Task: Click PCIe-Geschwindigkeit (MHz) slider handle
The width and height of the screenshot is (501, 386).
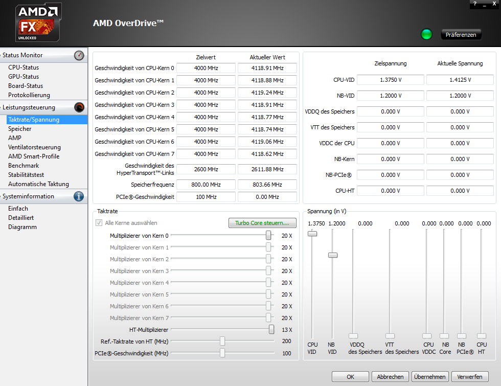Action: (x=222, y=353)
